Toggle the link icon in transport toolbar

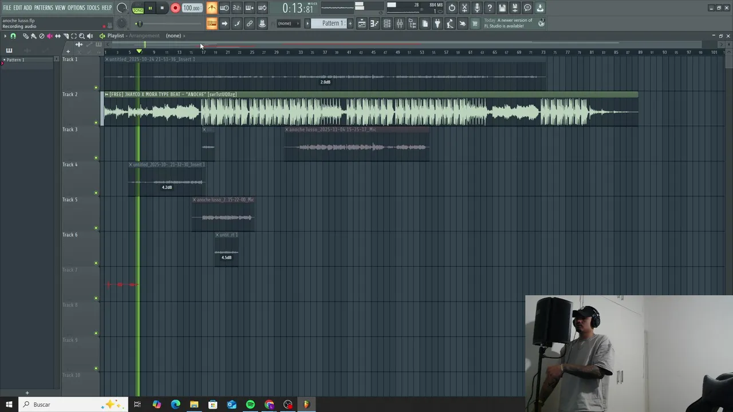(x=250, y=23)
